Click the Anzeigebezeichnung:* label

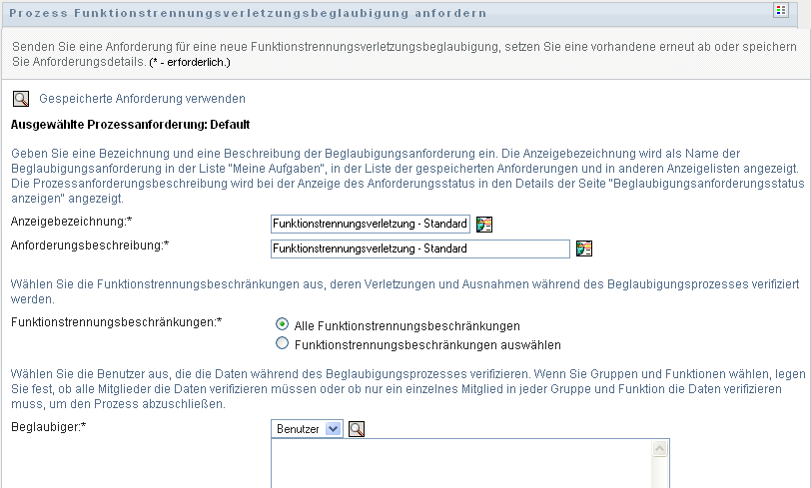coord(71,222)
